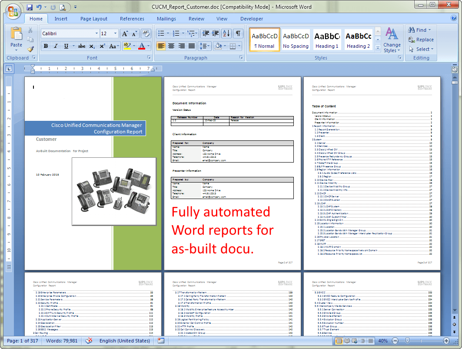Expand the Styles gallery more arrow

point(378,49)
